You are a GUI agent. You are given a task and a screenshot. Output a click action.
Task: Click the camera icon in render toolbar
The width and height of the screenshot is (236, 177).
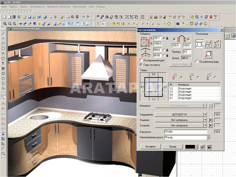(178, 24)
